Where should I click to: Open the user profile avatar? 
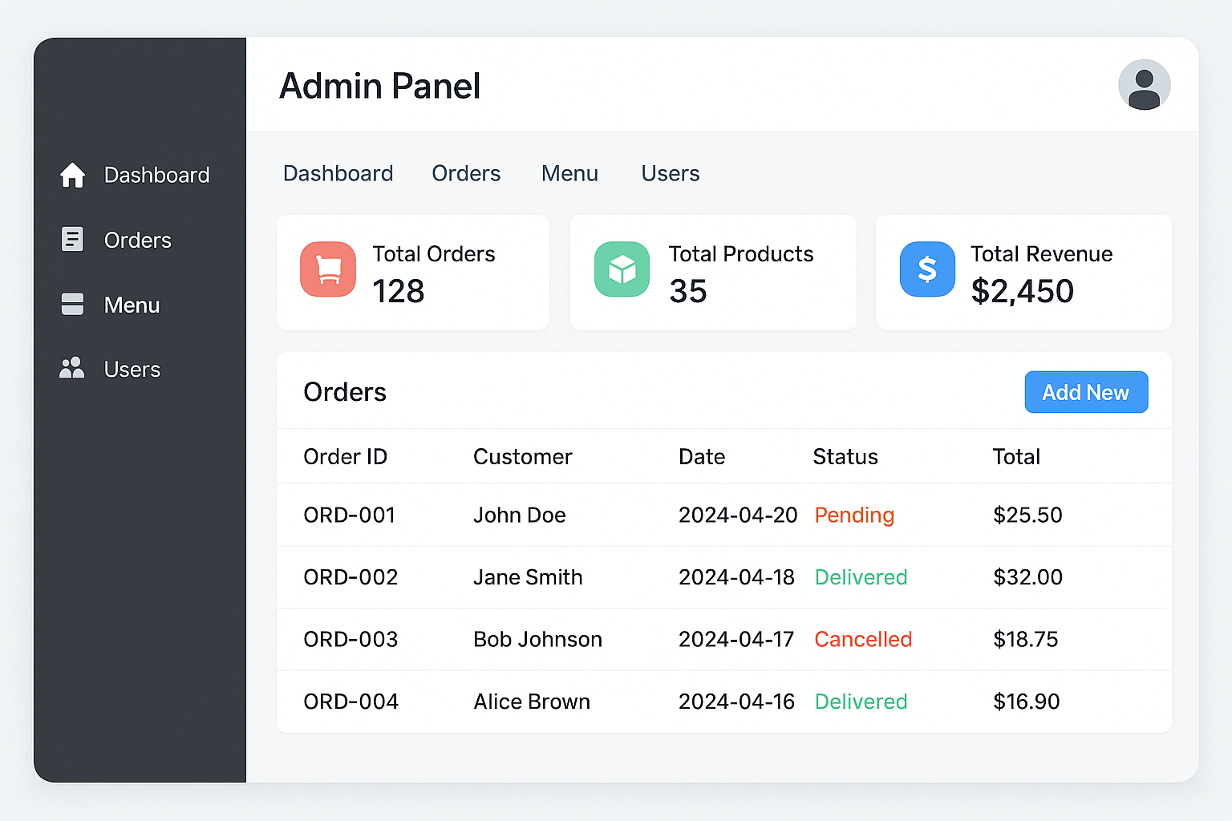pos(1144,85)
